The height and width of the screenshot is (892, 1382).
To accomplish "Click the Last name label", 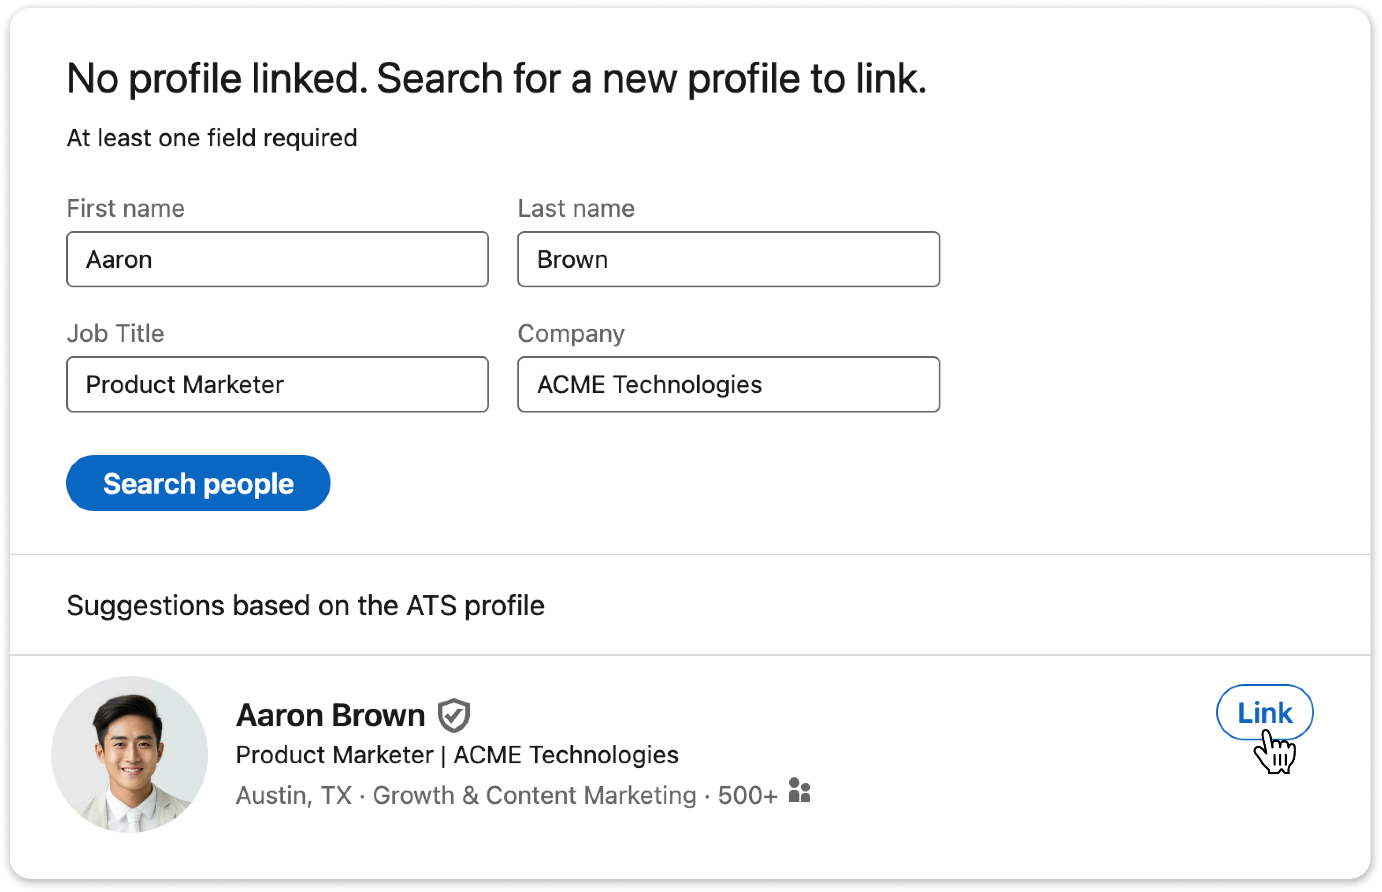I will (576, 208).
